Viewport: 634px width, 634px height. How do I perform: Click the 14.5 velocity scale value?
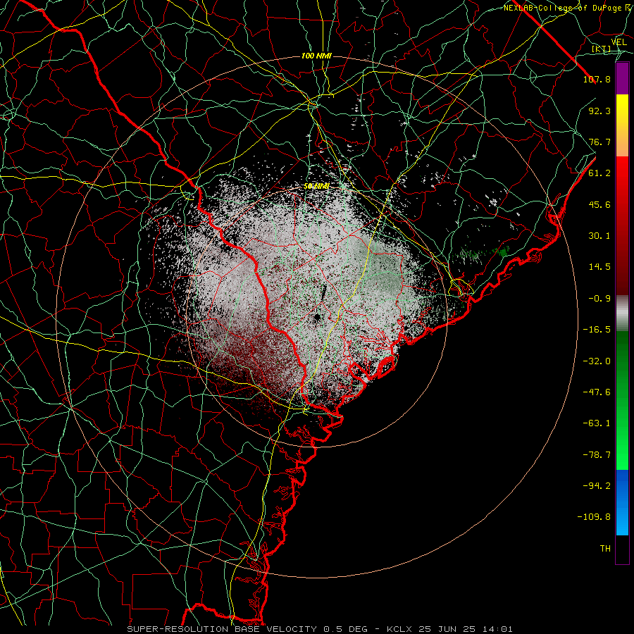tap(599, 267)
